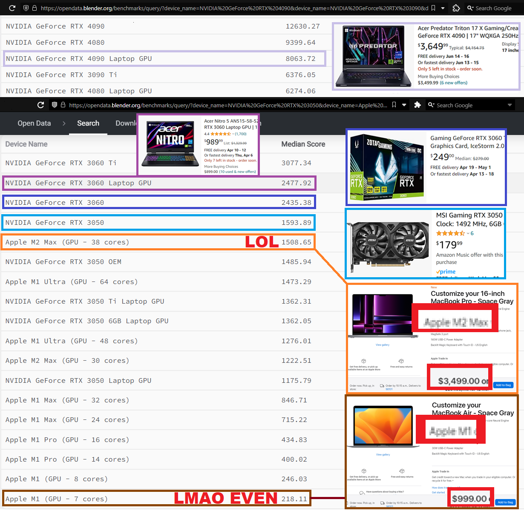The height and width of the screenshot is (511, 524).
Task: Click the easy returns icon in the MacBook Pro card
Action: [401, 361]
